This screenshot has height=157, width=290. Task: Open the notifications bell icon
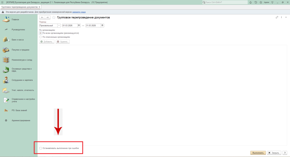click(250, 2)
